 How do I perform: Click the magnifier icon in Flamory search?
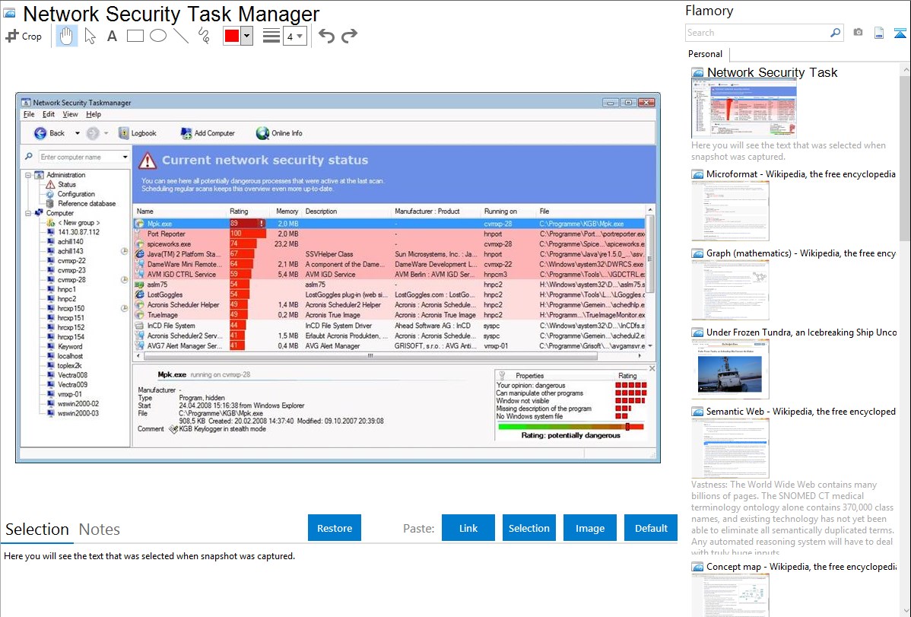(x=835, y=33)
